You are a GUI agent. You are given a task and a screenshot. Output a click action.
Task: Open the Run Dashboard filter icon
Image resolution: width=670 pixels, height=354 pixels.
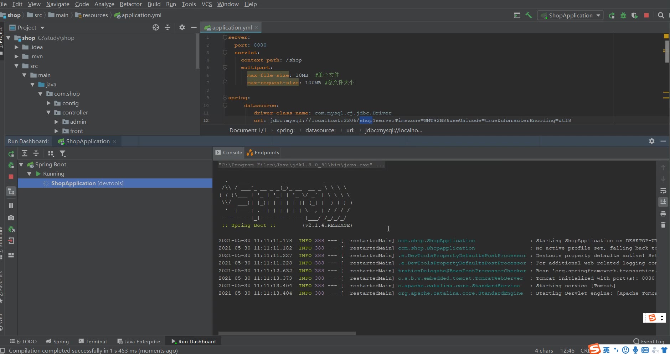(x=63, y=154)
